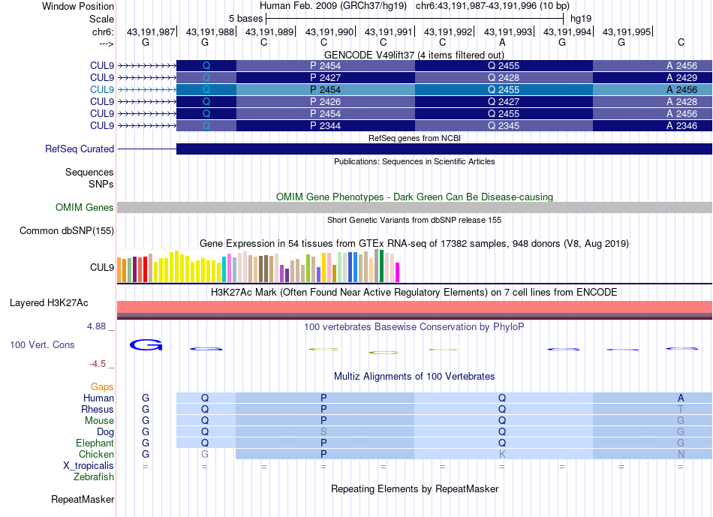Click the K residue in Chicken row
This screenshot has height=517, width=713.
(x=502, y=454)
